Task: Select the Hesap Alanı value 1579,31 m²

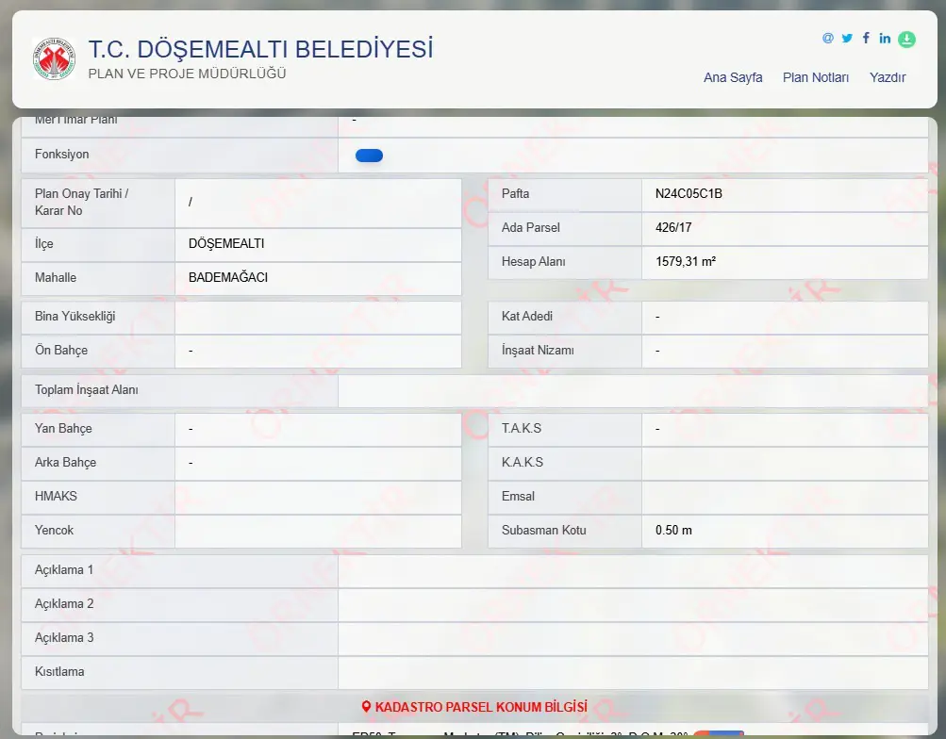Action: point(686,261)
